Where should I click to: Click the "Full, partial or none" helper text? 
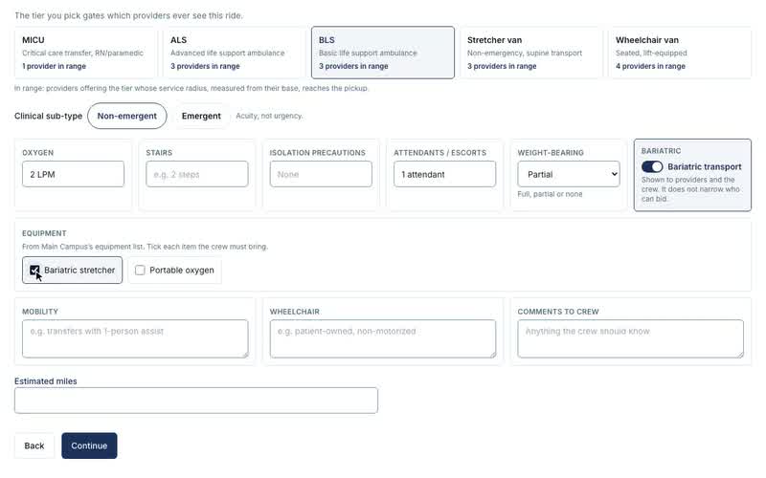[x=550, y=194]
